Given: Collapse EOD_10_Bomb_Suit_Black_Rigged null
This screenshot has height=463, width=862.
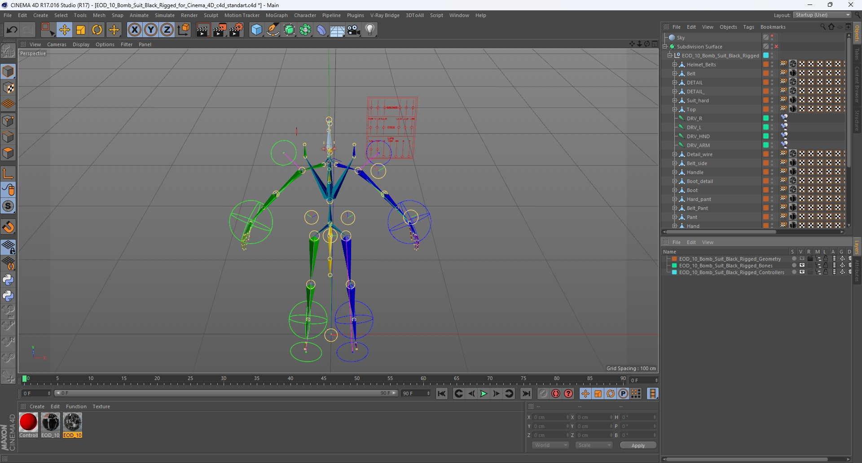Looking at the screenshot, I should [x=670, y=56].
